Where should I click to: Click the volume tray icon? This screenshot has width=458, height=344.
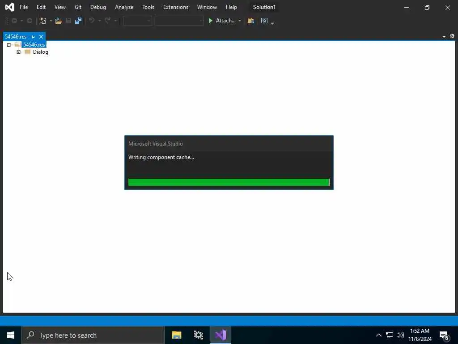pos(400,335)
